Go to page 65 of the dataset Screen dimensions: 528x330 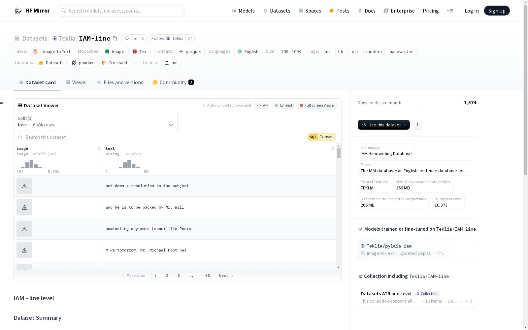208,276
